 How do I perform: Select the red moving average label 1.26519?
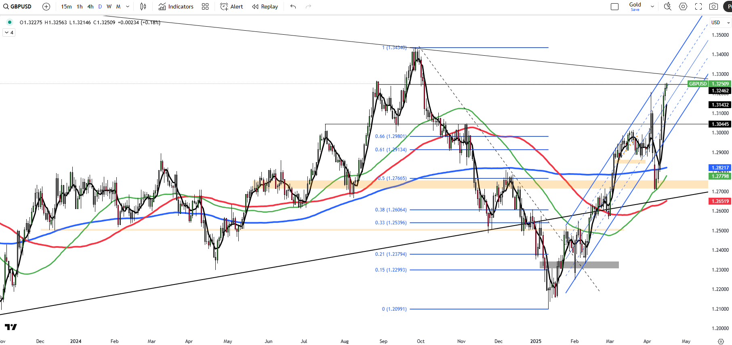tap(720, 201)
